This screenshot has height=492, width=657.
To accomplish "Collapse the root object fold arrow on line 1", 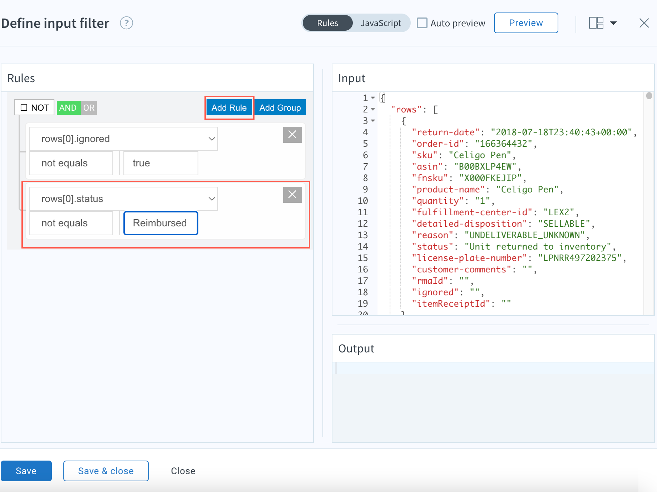I will click(373, 98).
